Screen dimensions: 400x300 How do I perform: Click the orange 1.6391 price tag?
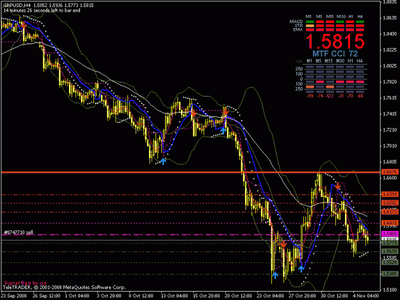click(390, 194)
